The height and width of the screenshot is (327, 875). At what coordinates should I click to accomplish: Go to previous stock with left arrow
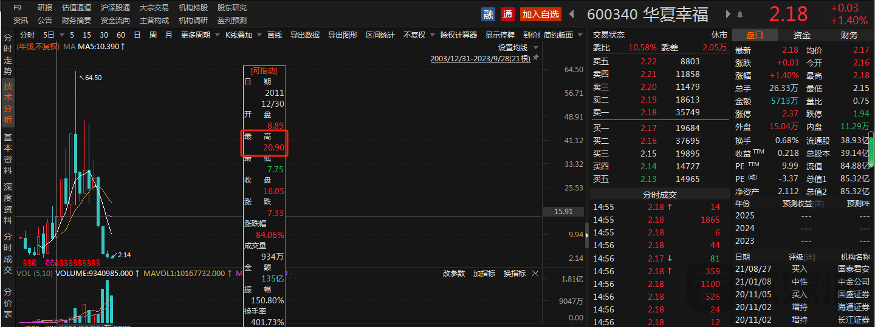(572, 14)
